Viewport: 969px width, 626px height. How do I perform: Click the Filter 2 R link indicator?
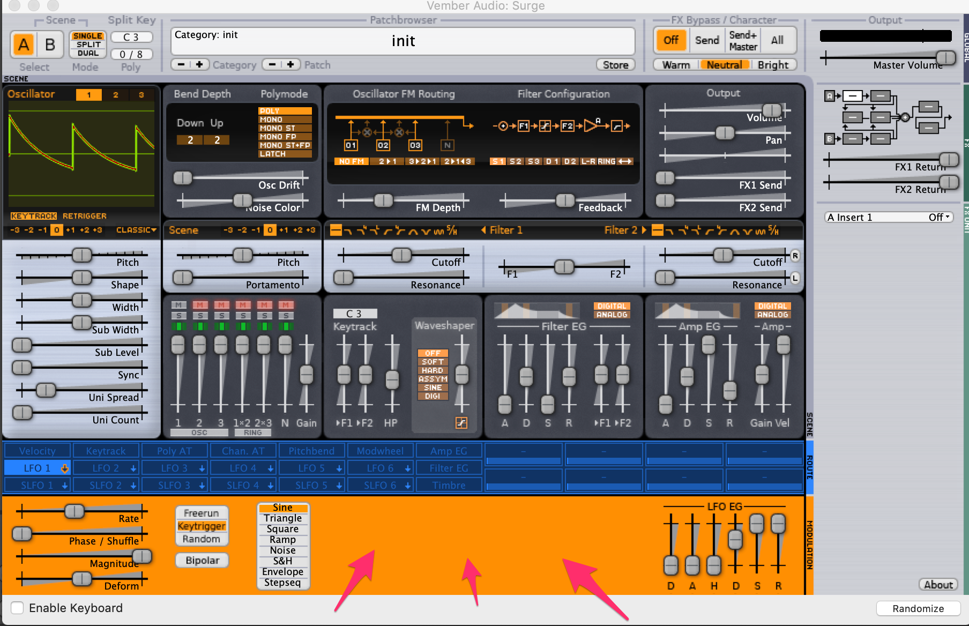(795, 256)
